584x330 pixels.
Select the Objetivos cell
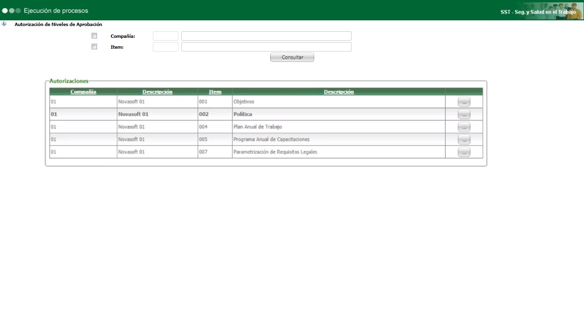coord(338,102)
